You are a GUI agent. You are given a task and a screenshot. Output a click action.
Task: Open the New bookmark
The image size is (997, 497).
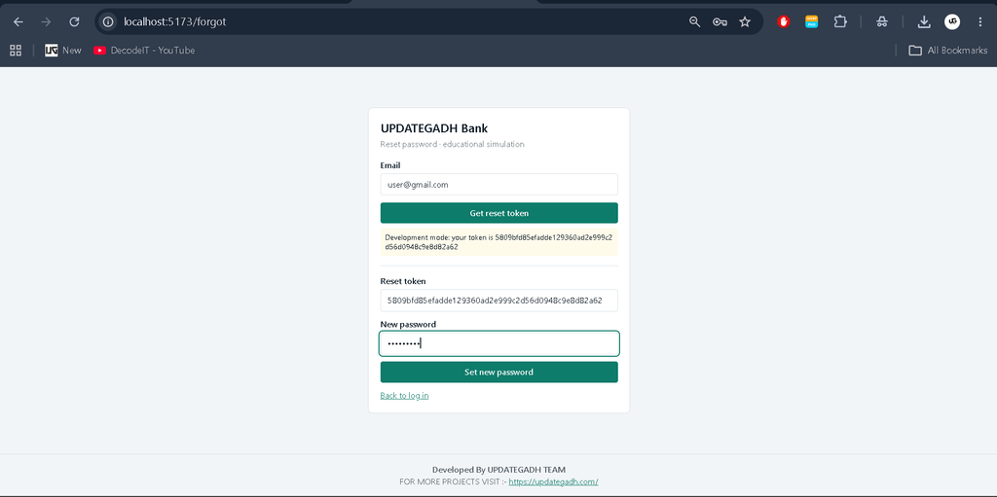point(63,51)
